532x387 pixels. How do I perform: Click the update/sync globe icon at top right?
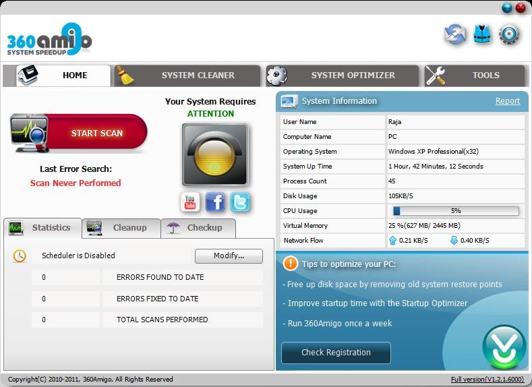[x=455, y=34]
